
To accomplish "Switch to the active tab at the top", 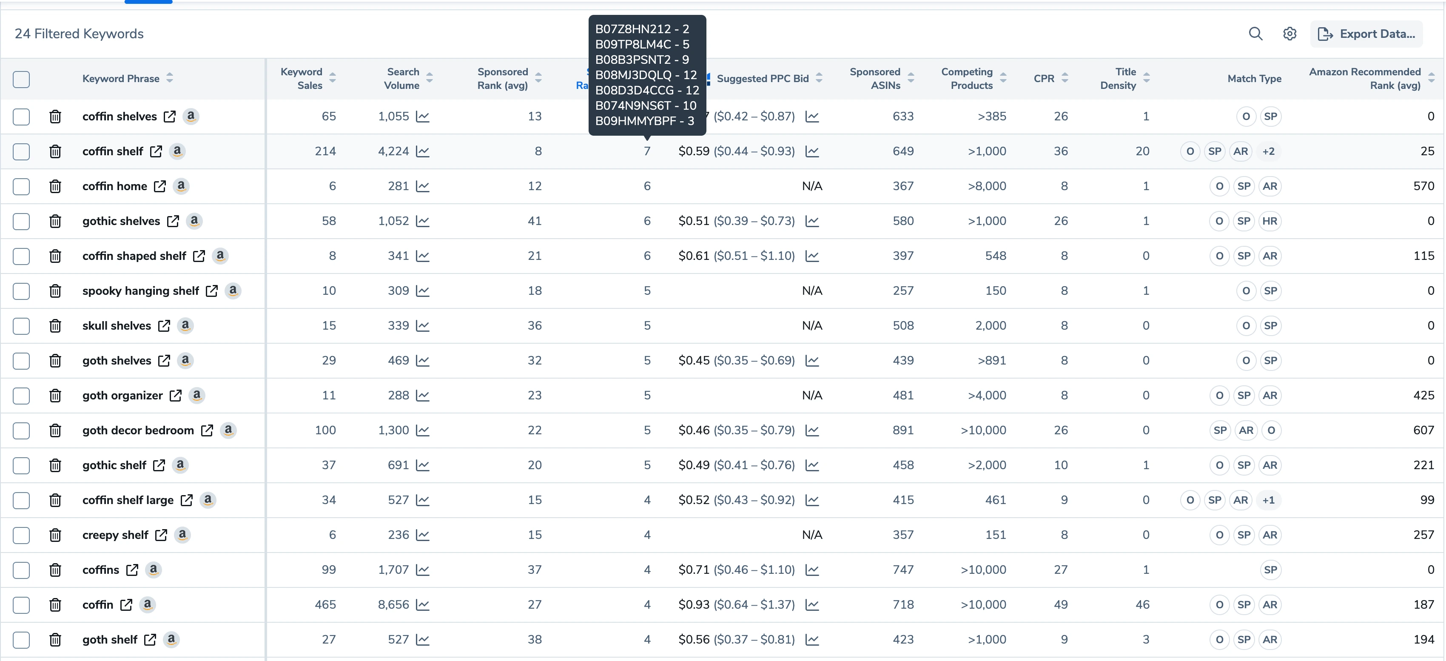I will (148, 2).
